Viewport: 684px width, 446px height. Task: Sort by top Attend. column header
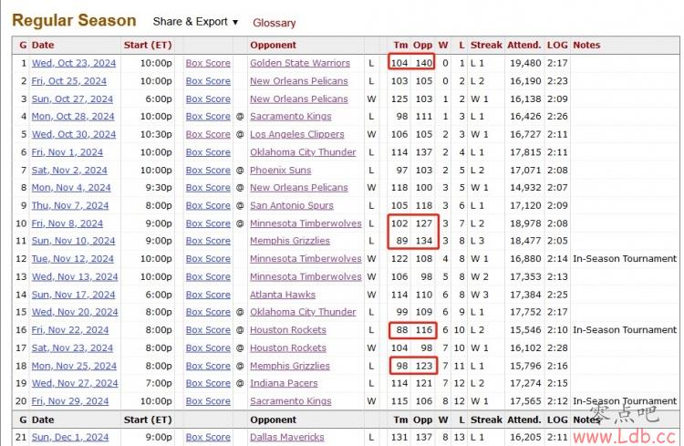pyautogui.click(x=523, y=45)
